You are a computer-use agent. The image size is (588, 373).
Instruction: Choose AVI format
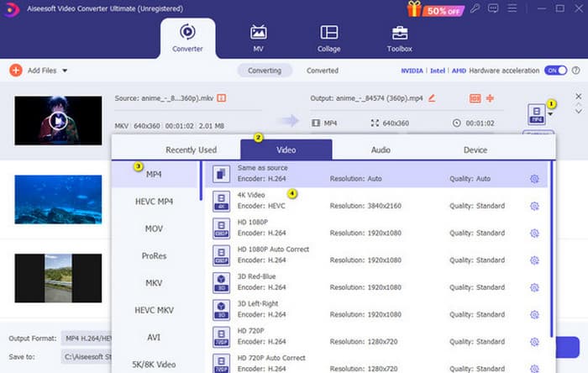click(154, 338)
